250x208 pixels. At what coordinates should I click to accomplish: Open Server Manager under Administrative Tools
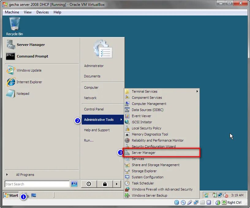(x=162, y=153)
